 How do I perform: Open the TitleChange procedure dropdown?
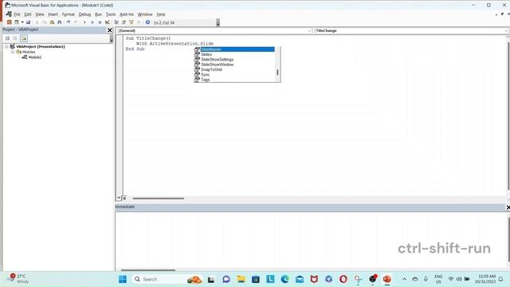(x=506, y=30)
